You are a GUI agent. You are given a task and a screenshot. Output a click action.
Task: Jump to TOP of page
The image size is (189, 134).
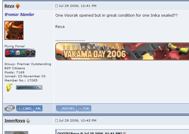[x=84, y=108]
